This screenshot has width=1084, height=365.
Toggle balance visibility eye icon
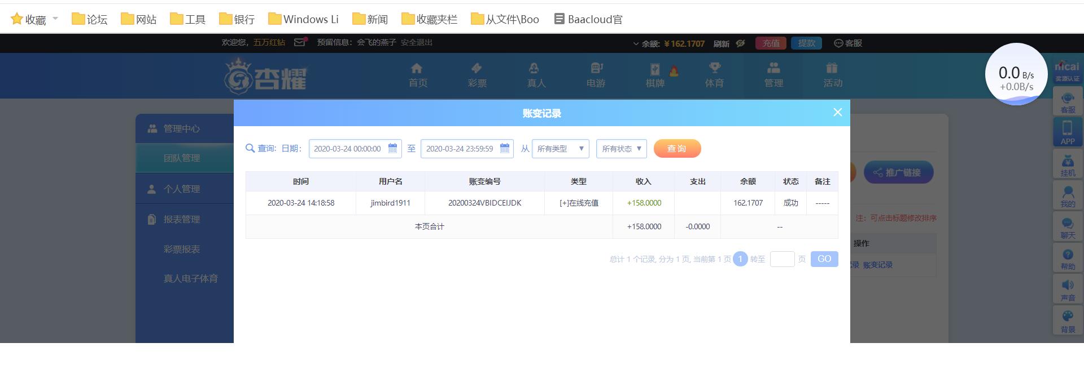[740, 43]
